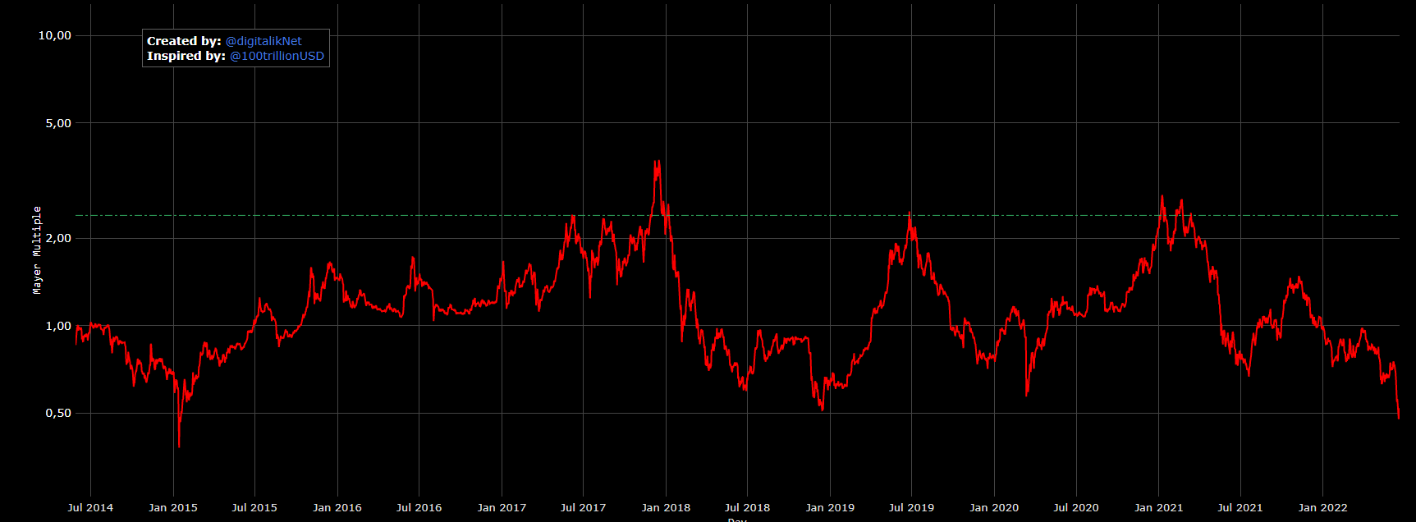Click the 10,00 y-axis label
The height and width of the screenshot is (522, 1416).
click(55, 35)
